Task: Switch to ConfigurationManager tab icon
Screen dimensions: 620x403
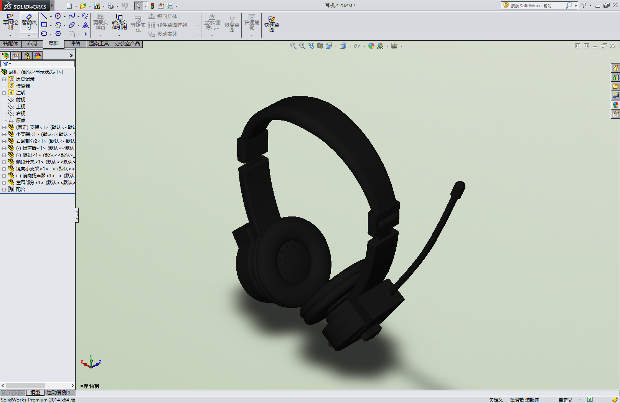Action: tap(27, 56)
